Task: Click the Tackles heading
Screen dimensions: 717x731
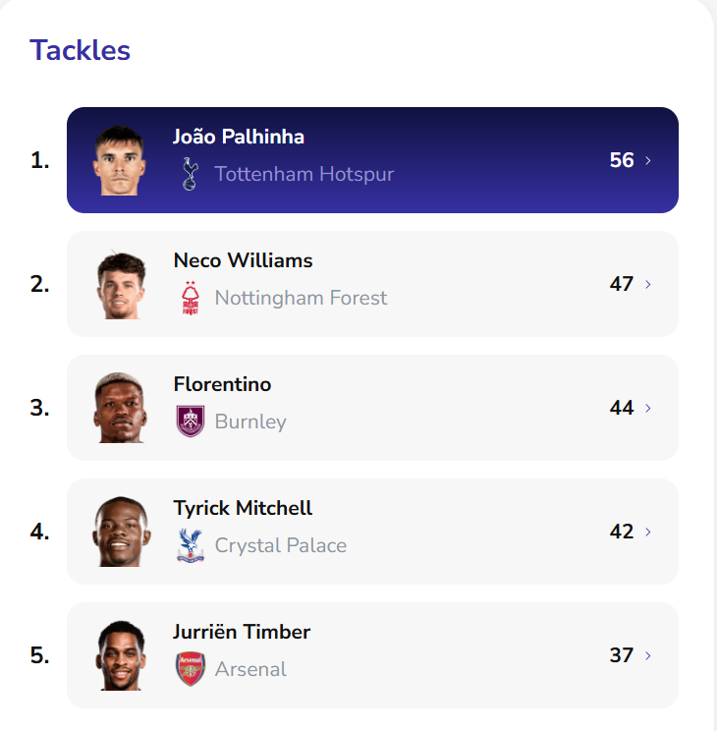Action: click(x=80, y=50)
